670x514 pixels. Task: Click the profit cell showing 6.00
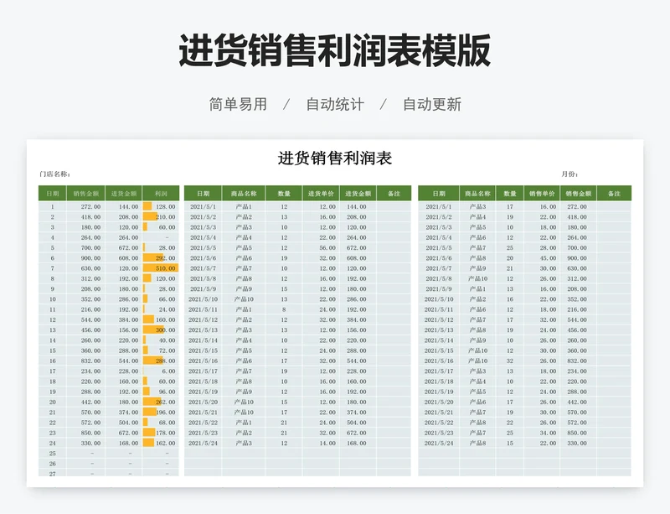pos(161,371)
